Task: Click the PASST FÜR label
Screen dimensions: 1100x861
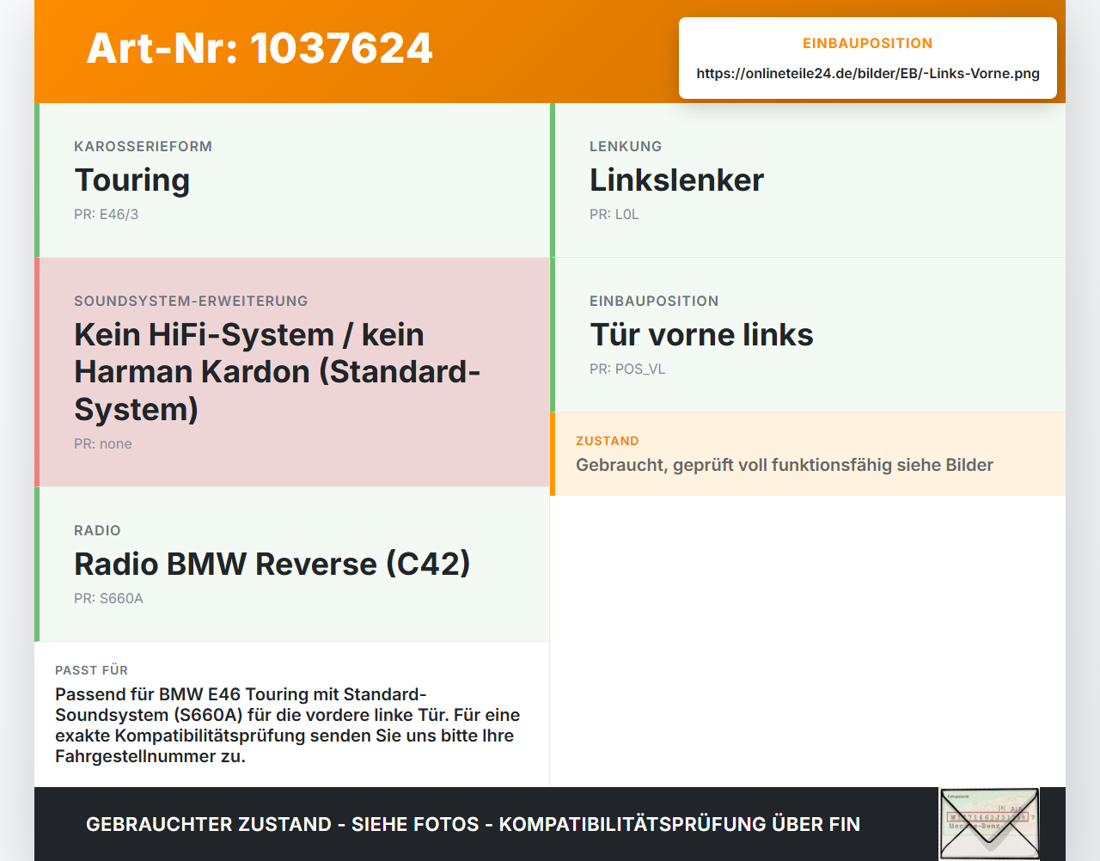Action: pos(91,670)
